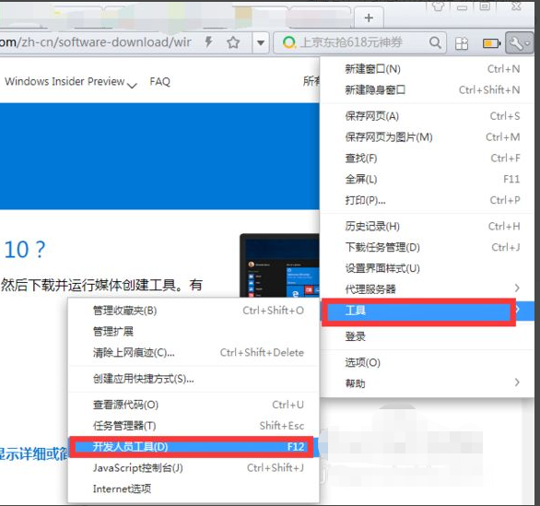Open 开发人员工具(D)
Image resolution: width=540 pixels, height=506 pixels.
click(x=194, y=447)
